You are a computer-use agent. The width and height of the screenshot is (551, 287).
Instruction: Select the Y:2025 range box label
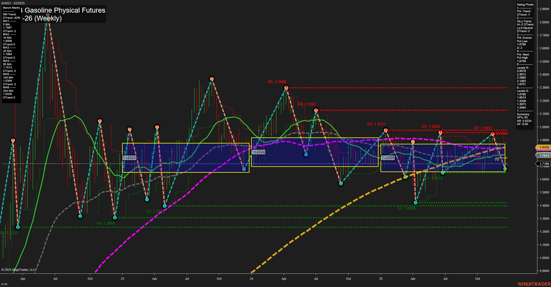[x=387, y=158]
